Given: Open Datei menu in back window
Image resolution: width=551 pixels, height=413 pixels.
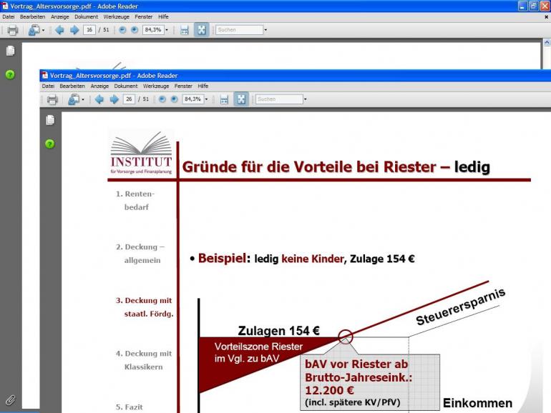Looking at the screenshot, I should 9,17.
